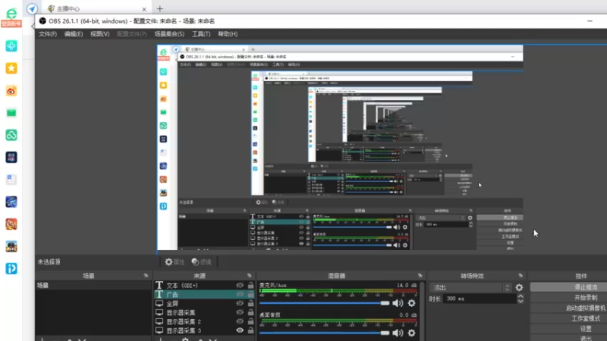Hide the 显示器采集 3 source

(x=240, y=330)
